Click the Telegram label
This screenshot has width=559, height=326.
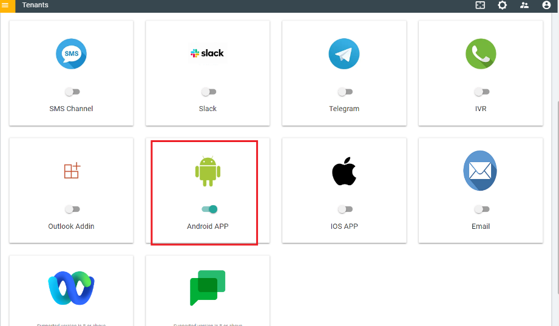pos(344,109)
